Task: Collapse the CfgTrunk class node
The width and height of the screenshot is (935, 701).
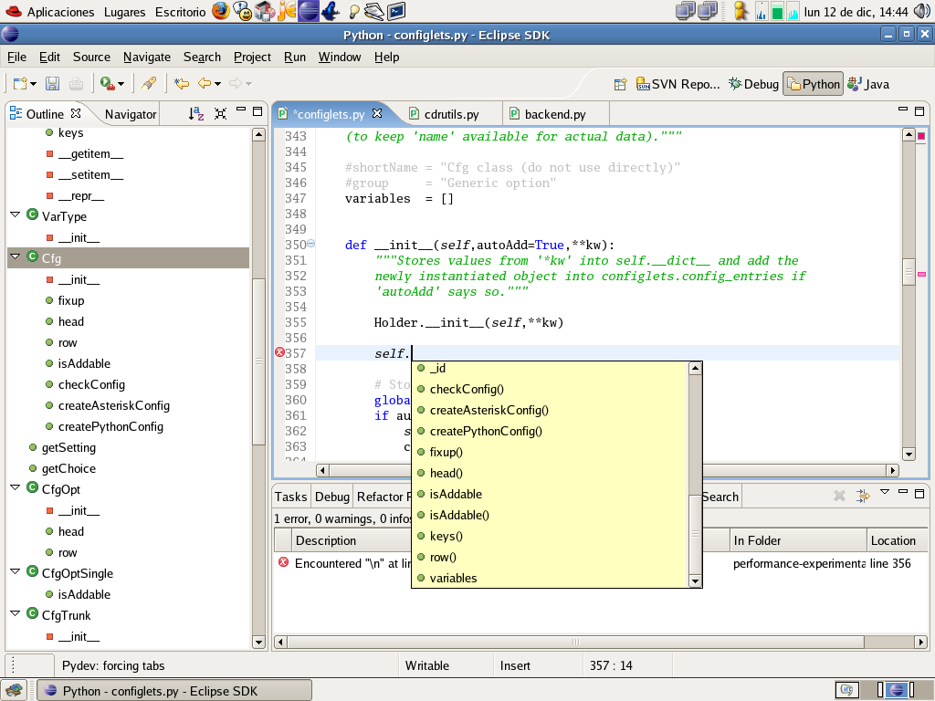Action: (x=16, y=612)
